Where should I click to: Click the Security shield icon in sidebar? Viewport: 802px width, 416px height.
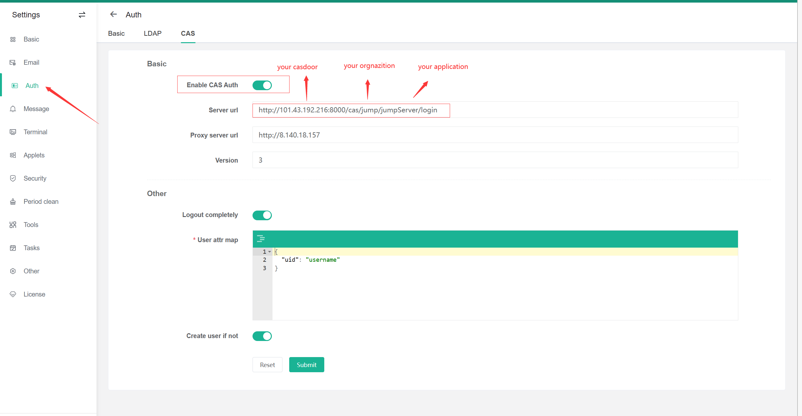pos(13,178)
